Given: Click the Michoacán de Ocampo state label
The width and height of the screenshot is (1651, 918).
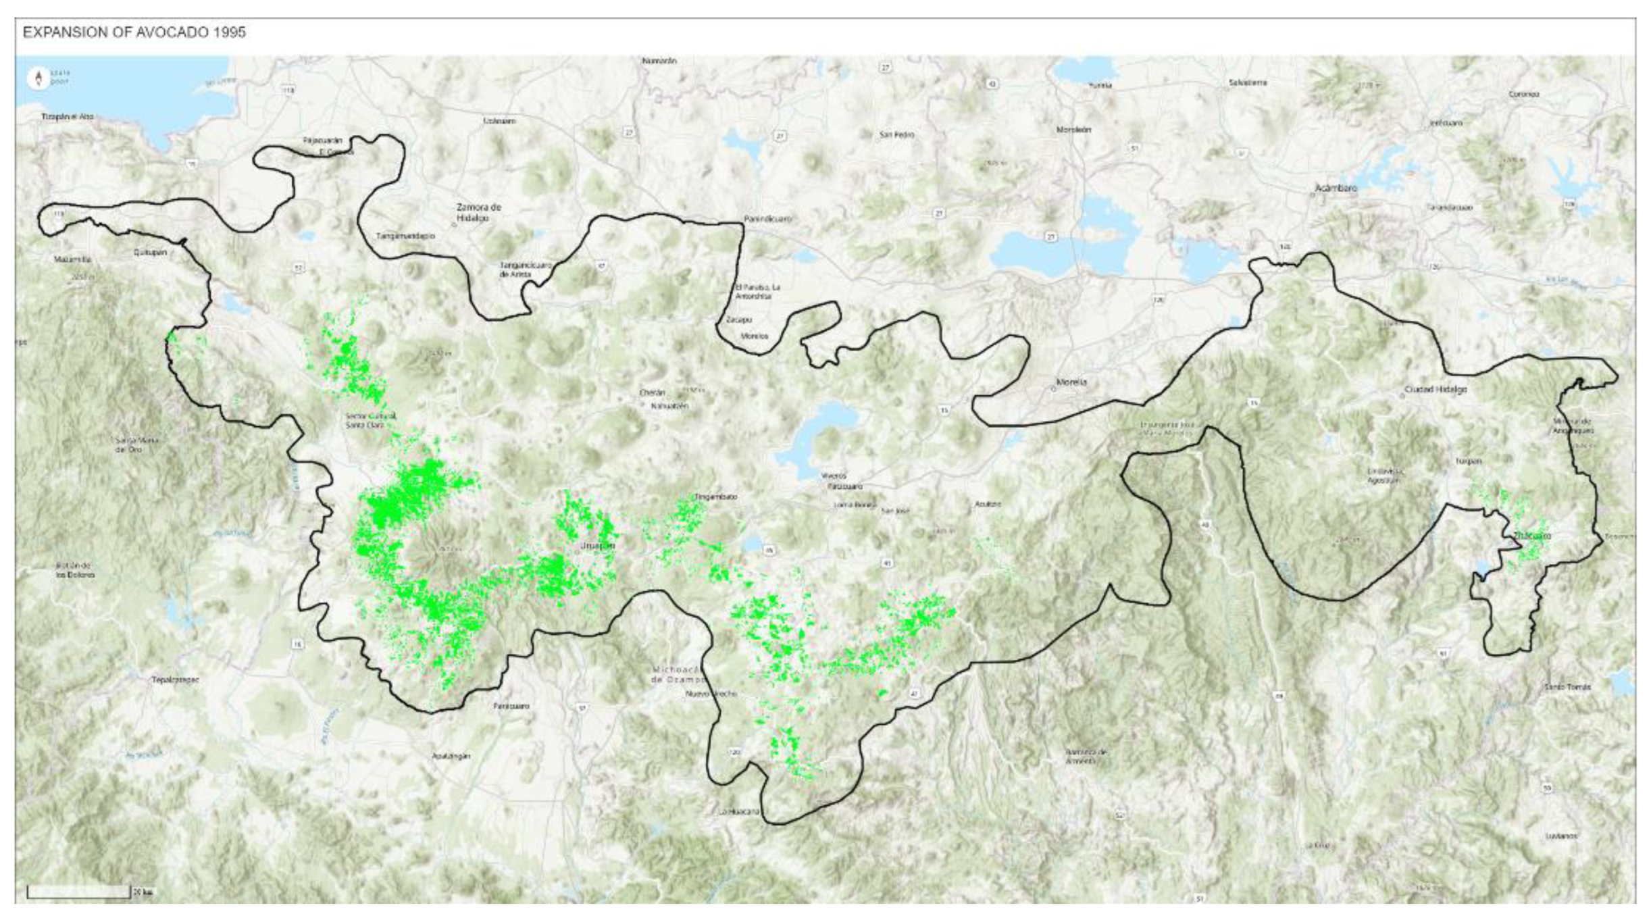Looking at the screenshot, I should [x=678, y=674].
